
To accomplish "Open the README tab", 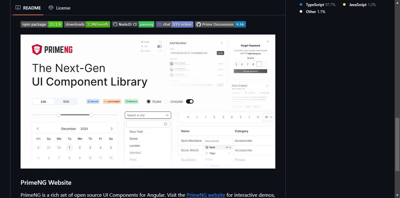I will [x=28, y=8].
